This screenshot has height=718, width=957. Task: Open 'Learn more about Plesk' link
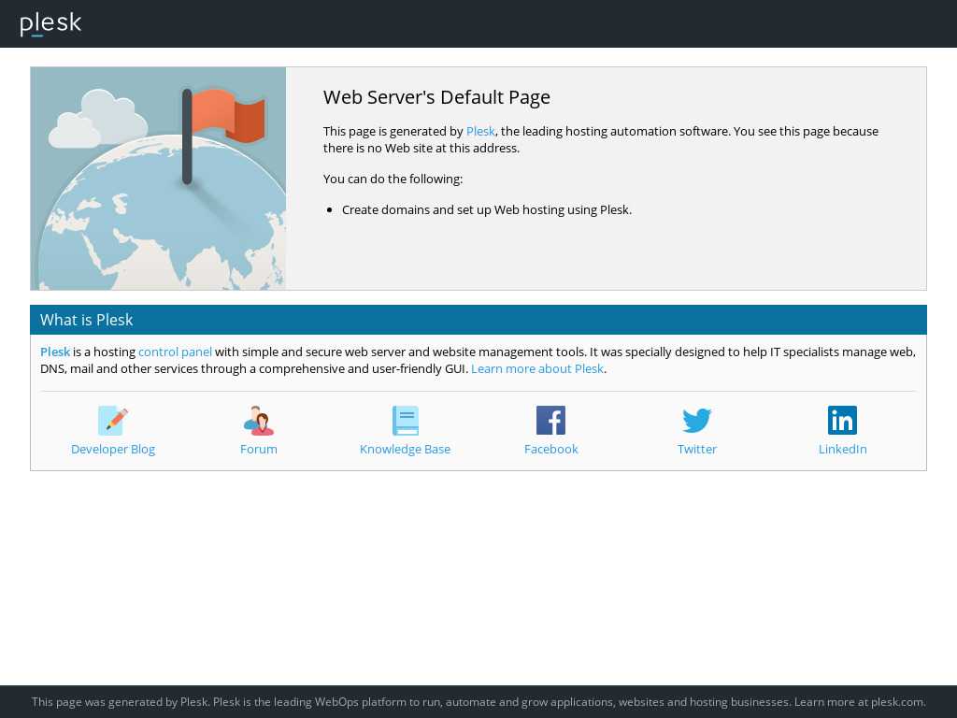pyautogui.click(x=537, y=368)
